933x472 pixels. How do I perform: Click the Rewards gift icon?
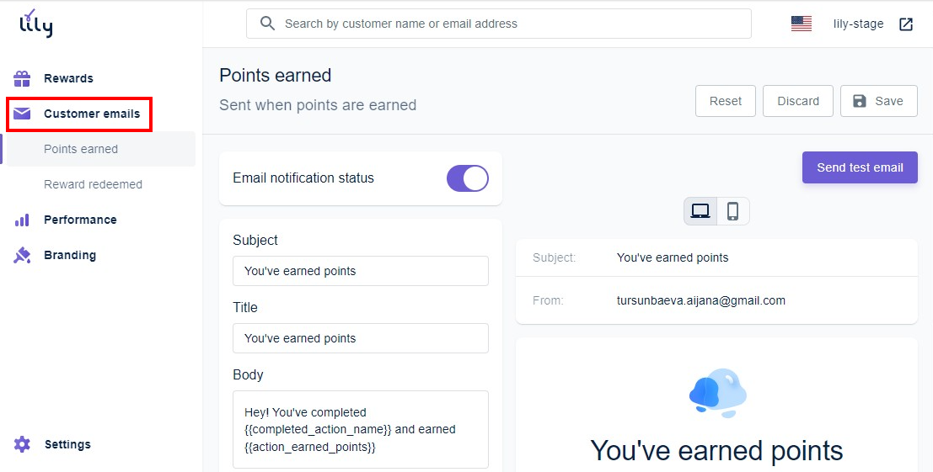pos(22,78)
